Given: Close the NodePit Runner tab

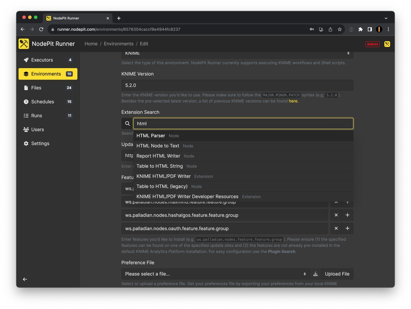Looking at the screenshot, I should coord(108,18).
